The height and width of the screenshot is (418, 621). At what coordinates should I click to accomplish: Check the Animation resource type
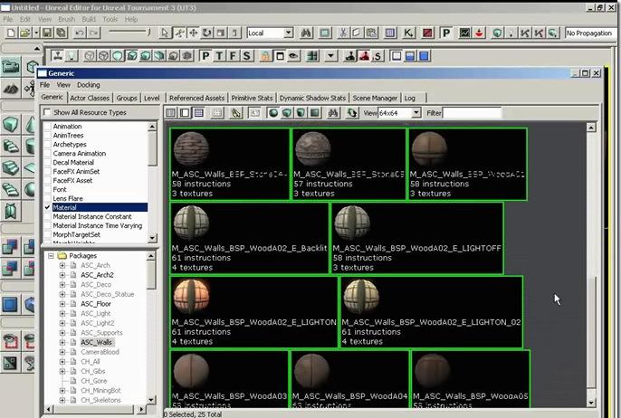tap(47, 127)
